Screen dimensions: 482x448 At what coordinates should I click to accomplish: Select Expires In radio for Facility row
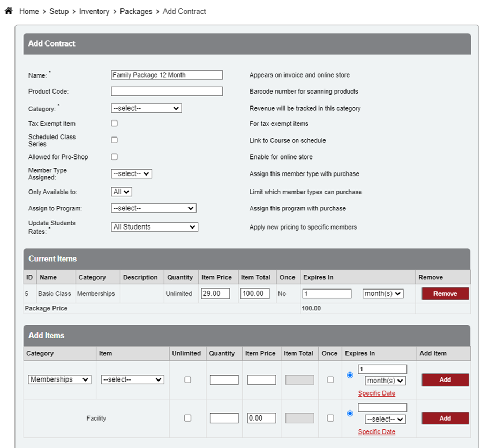350,413
